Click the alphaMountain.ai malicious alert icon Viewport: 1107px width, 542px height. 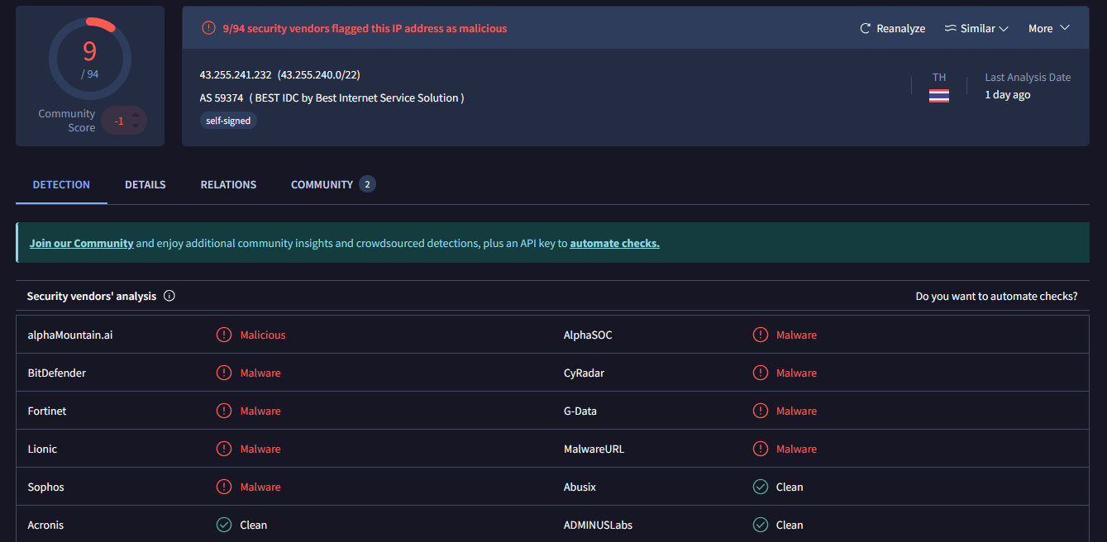(224, 335)
